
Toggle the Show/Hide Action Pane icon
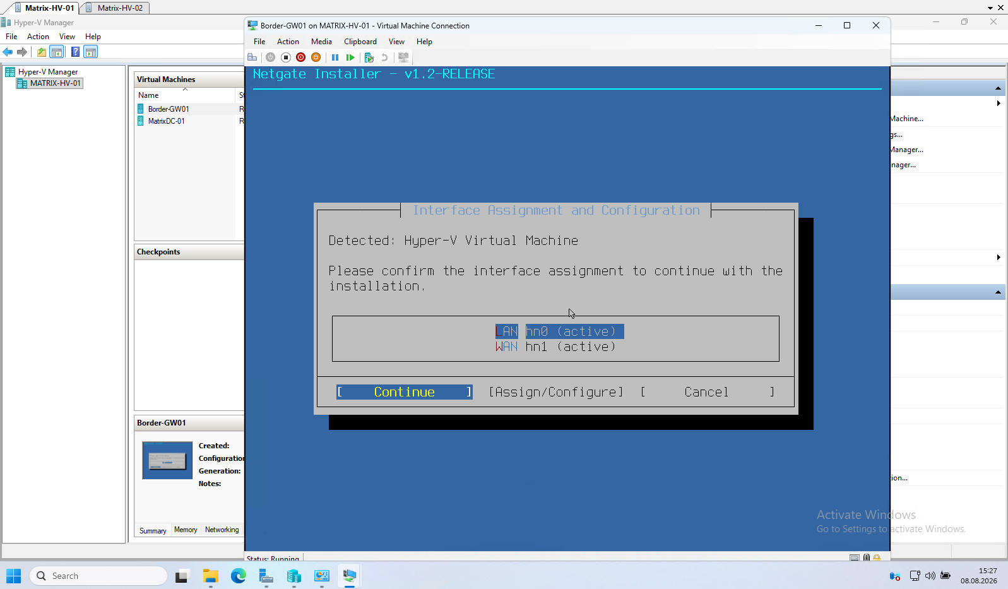(x=91, y=52)
